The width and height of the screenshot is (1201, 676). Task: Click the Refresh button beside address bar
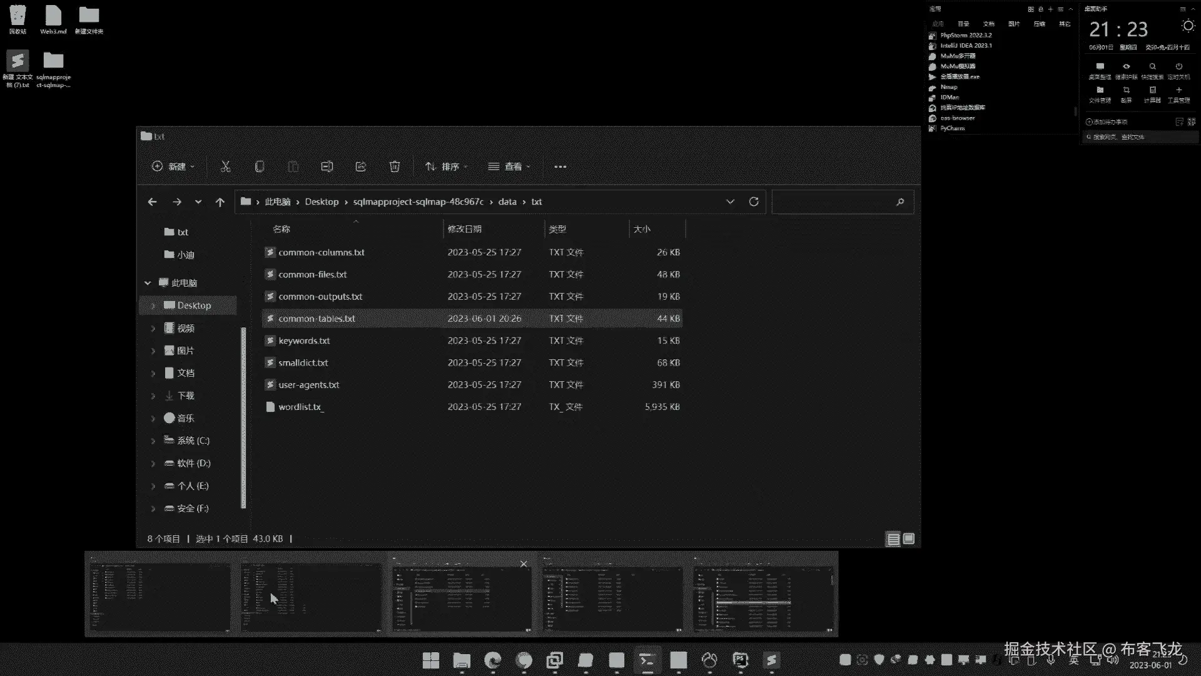click(754, 202)
